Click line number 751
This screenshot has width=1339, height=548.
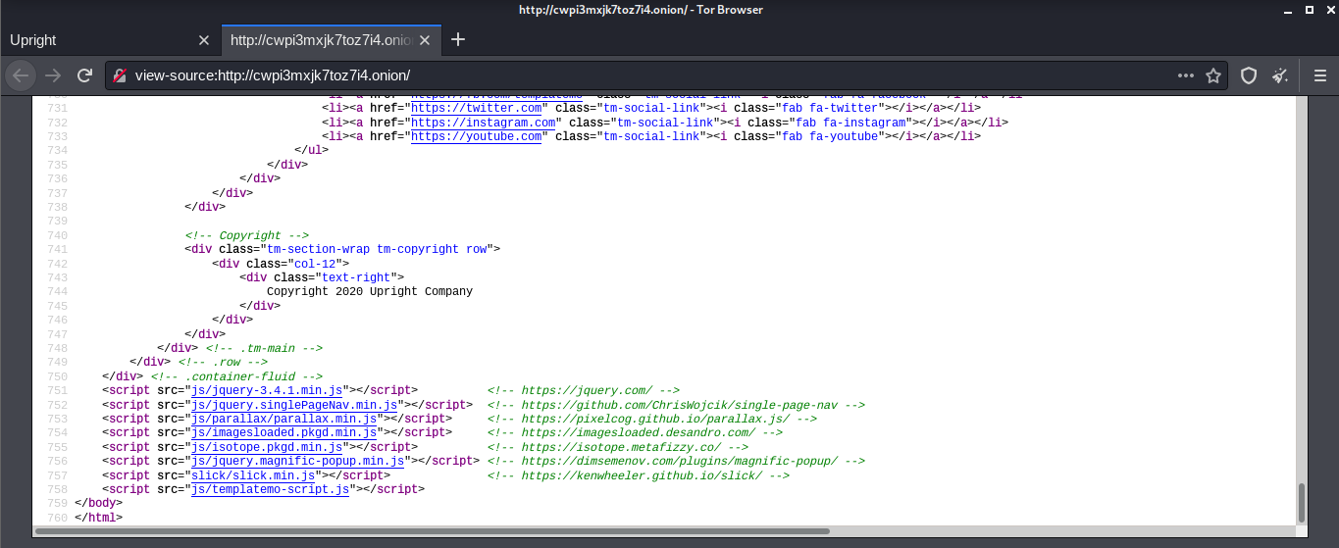(57, 390)
